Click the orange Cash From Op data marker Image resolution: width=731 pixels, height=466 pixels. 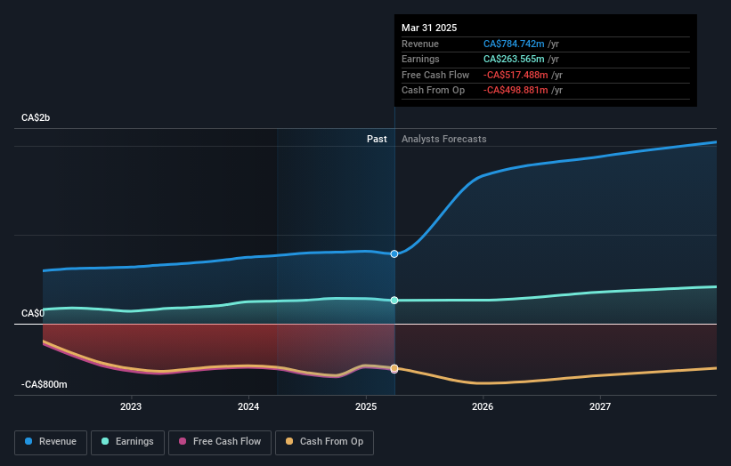(394, 368)
